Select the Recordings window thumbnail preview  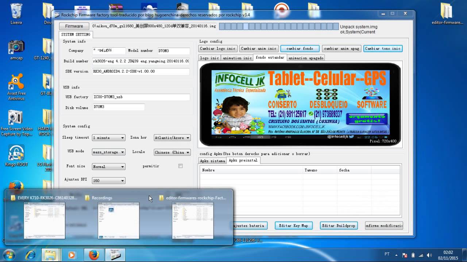click(x=119, y=221)
